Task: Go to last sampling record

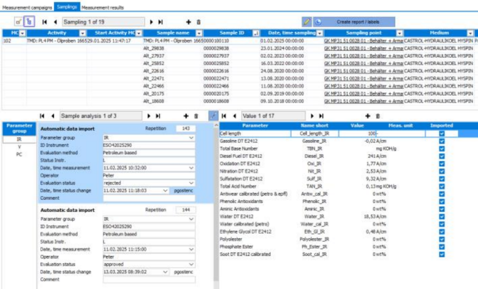Action: tap(161, 22)
